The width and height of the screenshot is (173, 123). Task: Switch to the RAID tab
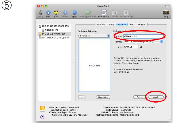tap(132, 25)
